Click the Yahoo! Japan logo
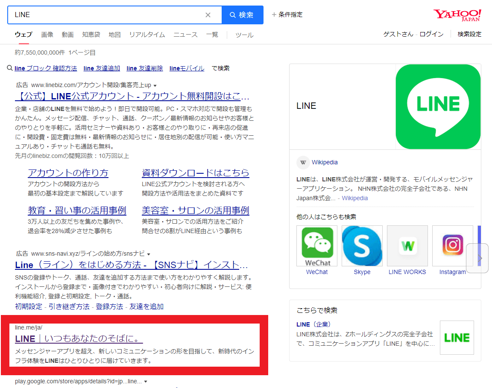The height and width of the screenshot is (388, 492). coord(457,15)
